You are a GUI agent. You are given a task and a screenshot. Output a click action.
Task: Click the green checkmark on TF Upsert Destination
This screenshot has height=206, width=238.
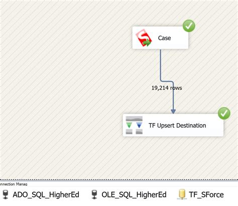[224, 114]
